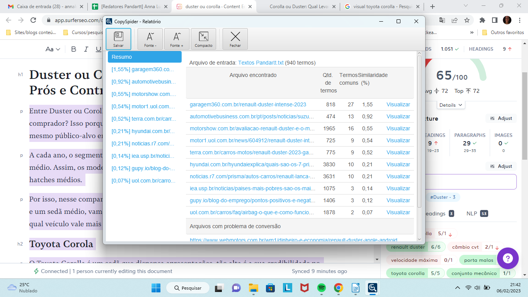Go back in Chrome browser

[9, 20]
